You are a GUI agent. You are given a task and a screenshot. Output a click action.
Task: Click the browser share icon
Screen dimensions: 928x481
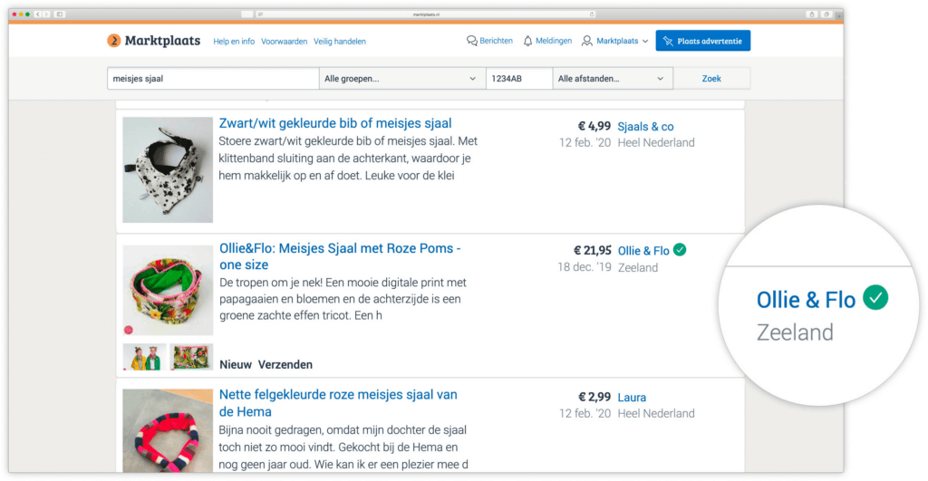click(811, 14)
